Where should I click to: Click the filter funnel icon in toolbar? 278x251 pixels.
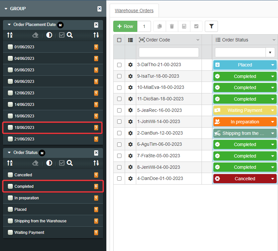coord(211,26)
